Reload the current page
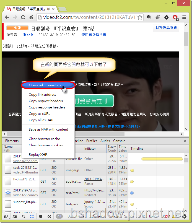The height and width of the screenshot is (223, 192). [x=23, y=17]
